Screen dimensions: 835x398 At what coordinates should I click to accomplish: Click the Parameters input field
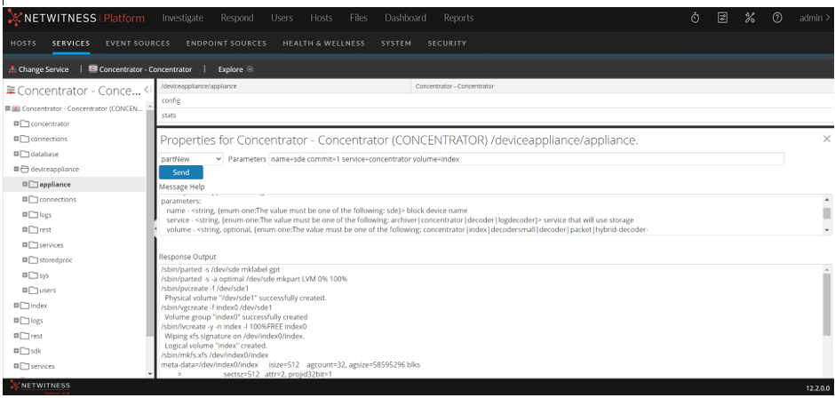(x=526, y=159)
